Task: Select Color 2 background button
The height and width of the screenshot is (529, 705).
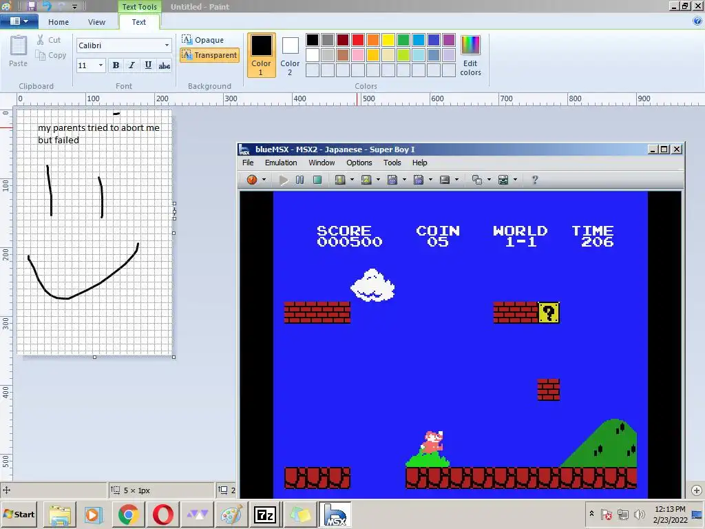Action: (x=290, y=56)
